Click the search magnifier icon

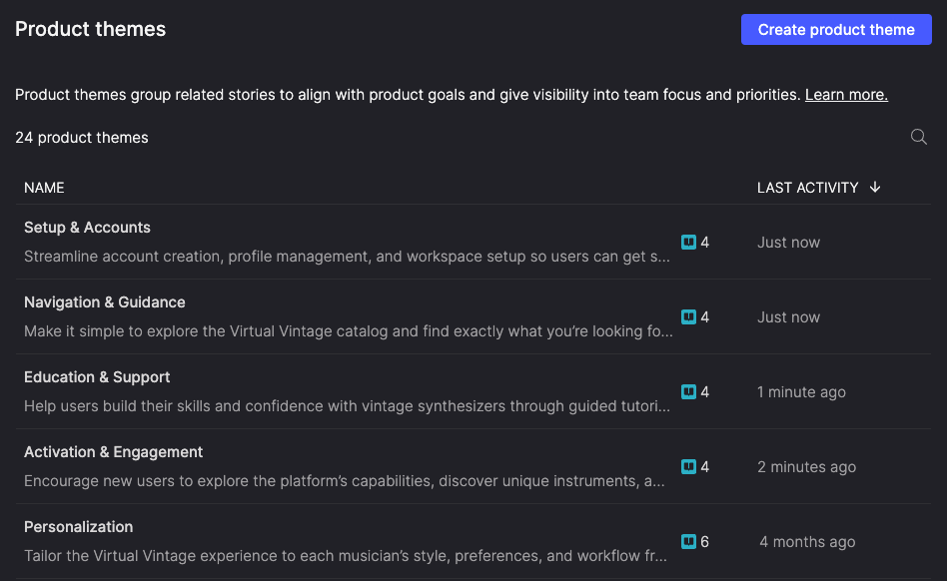(x=919, y=137)
